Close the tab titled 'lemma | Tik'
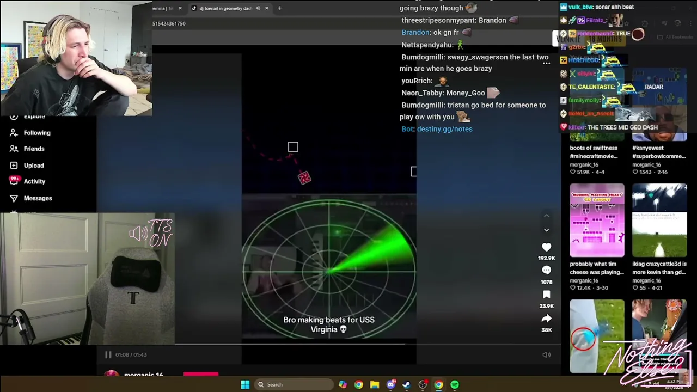697x392 pixels. tap(180, 8)
